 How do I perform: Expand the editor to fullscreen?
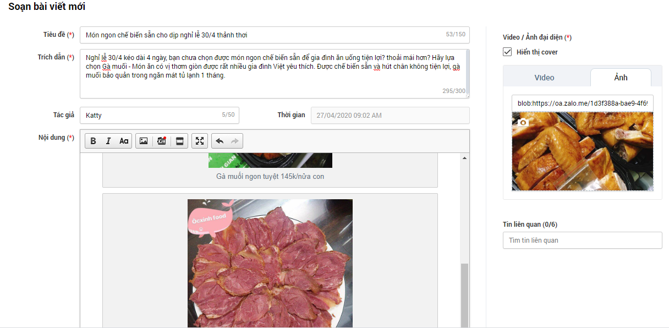pos(200,141)
